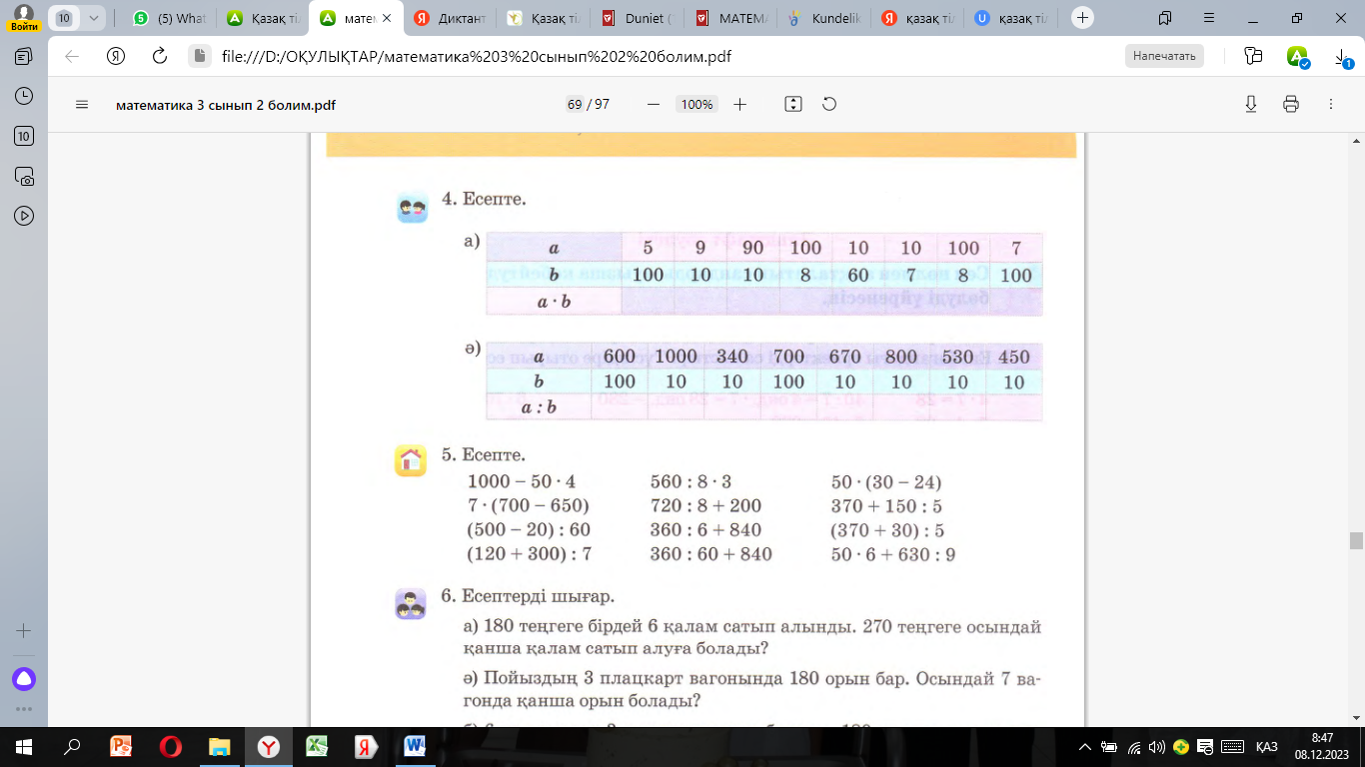The image size is (1365, 767).
Task: Open the Yandex Browser main menu icon
Action: click(1209, 18)
